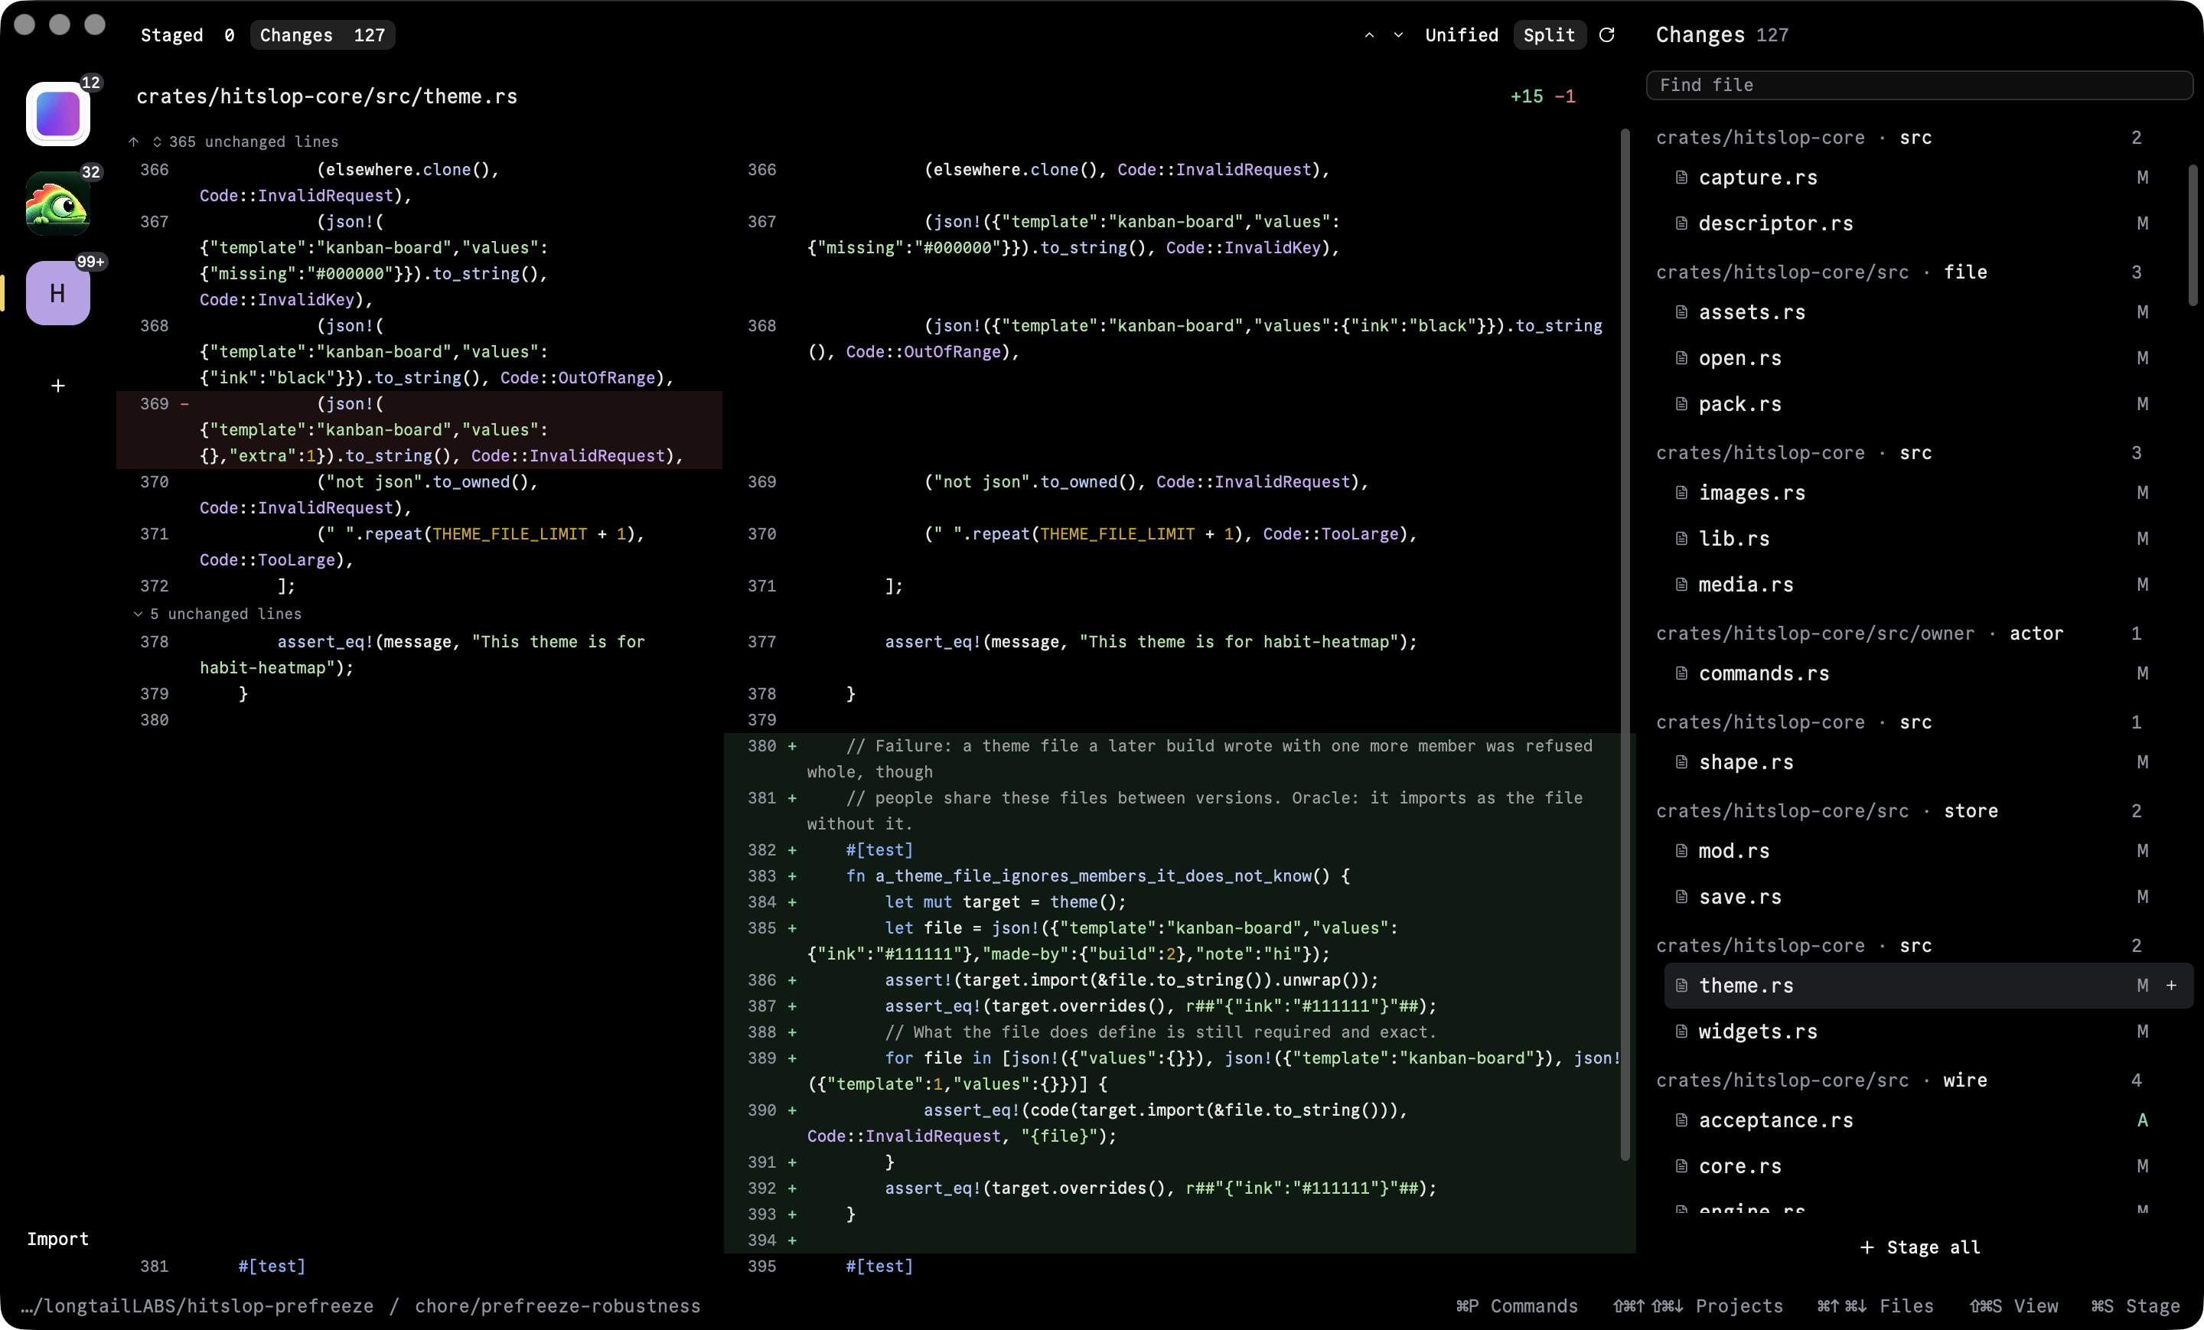Click file icon next to commands.rs

click(1681, 673)
